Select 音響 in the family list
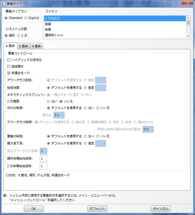Viewport: 195px width, 215px height. [115, 24]
